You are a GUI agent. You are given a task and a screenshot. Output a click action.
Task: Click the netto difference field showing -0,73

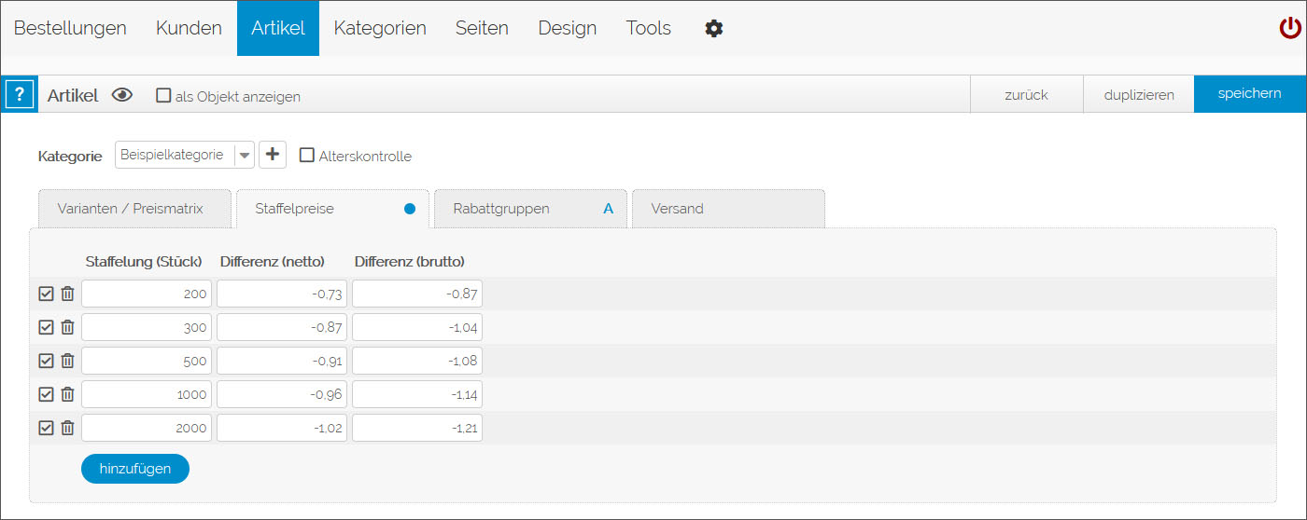tap(282, 294)
